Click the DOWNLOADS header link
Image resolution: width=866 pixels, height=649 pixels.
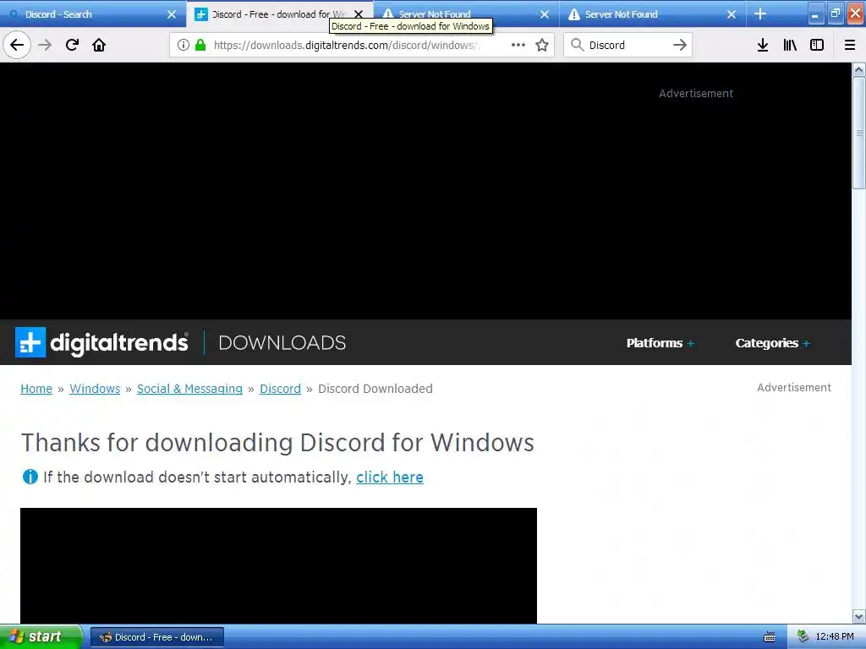(x=282, y=343)
